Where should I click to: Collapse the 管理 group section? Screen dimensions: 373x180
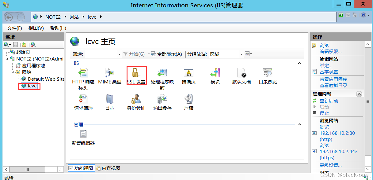click(299, 125)
